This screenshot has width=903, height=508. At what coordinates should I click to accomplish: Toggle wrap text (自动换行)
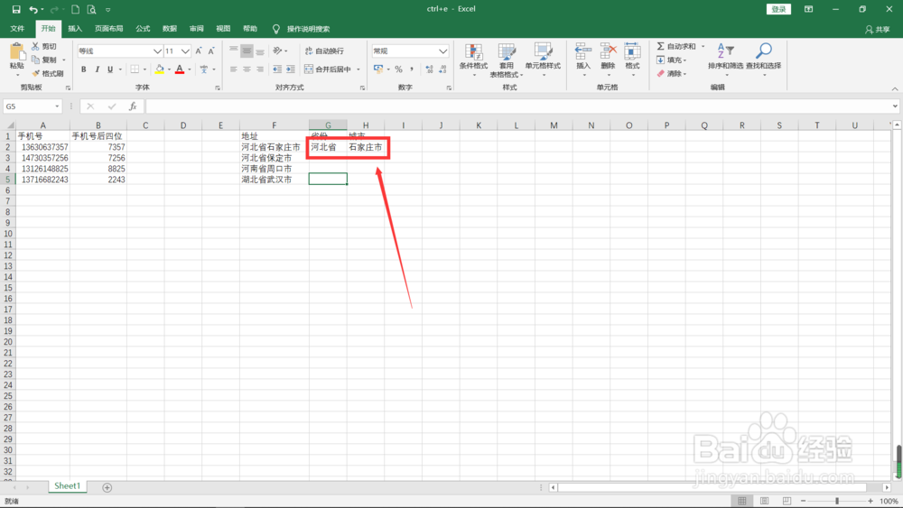(x=324, y=51)
